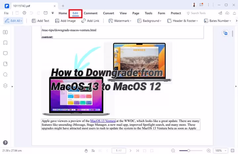Click the zoom slider handle
238x154 pixels.
(188, 151)
